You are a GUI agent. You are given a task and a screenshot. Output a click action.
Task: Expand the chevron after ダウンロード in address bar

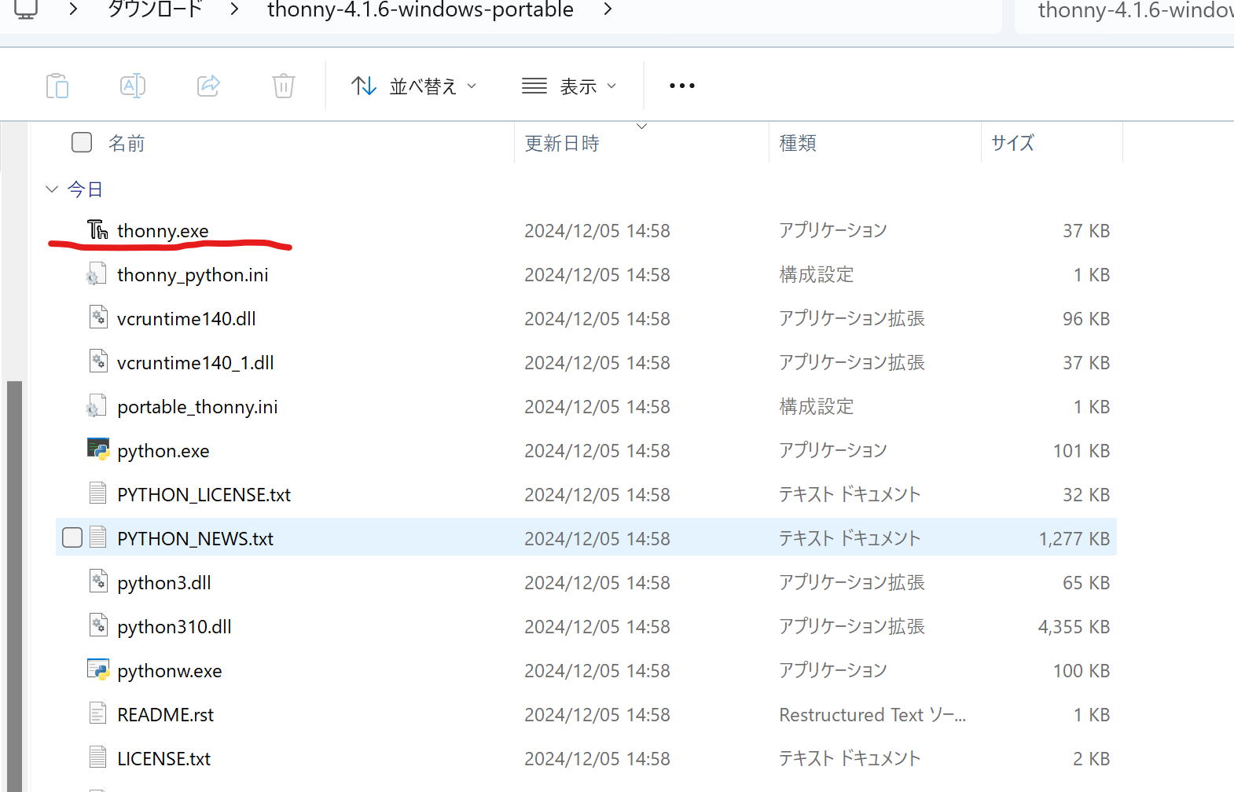pos(234,9)
